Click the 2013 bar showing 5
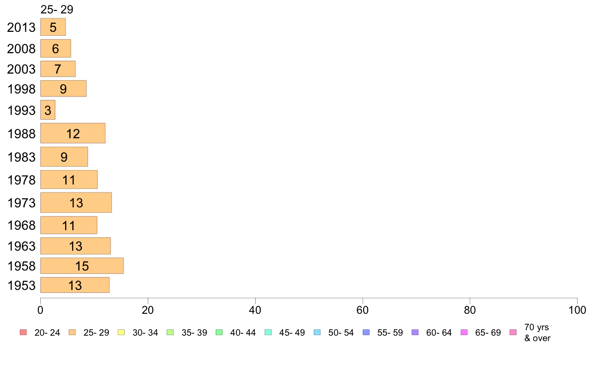591x366 pixels. coord(53,27)
